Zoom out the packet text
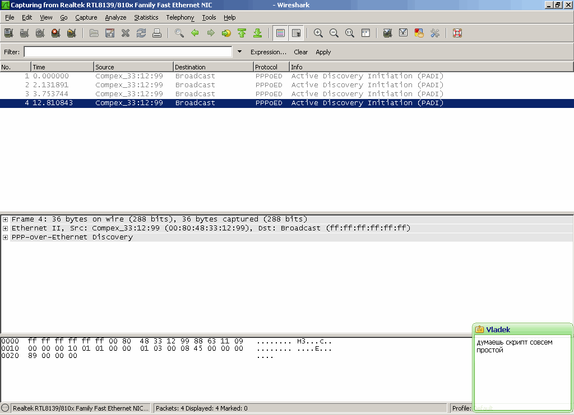The image size is (574, 415). (x=334, y=33)
